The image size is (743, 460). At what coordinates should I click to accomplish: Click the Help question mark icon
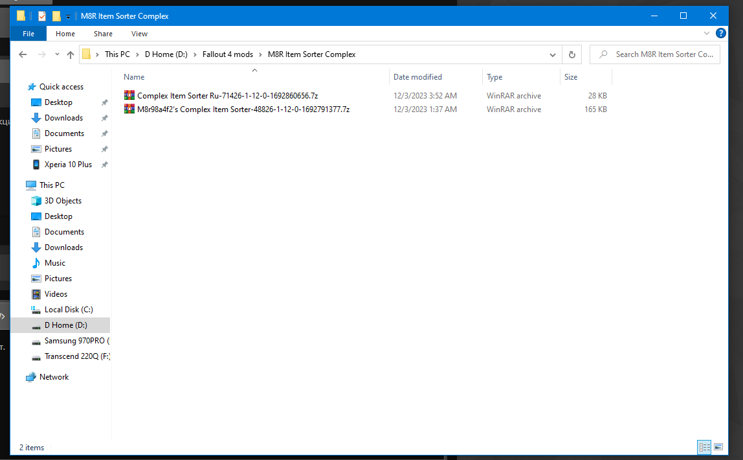[x=720, y=33]
